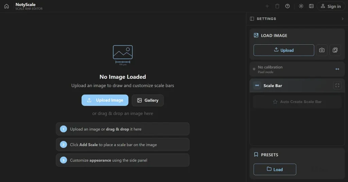
Task: Collapse the Settings panel chevron
Action: coord(343,19)
